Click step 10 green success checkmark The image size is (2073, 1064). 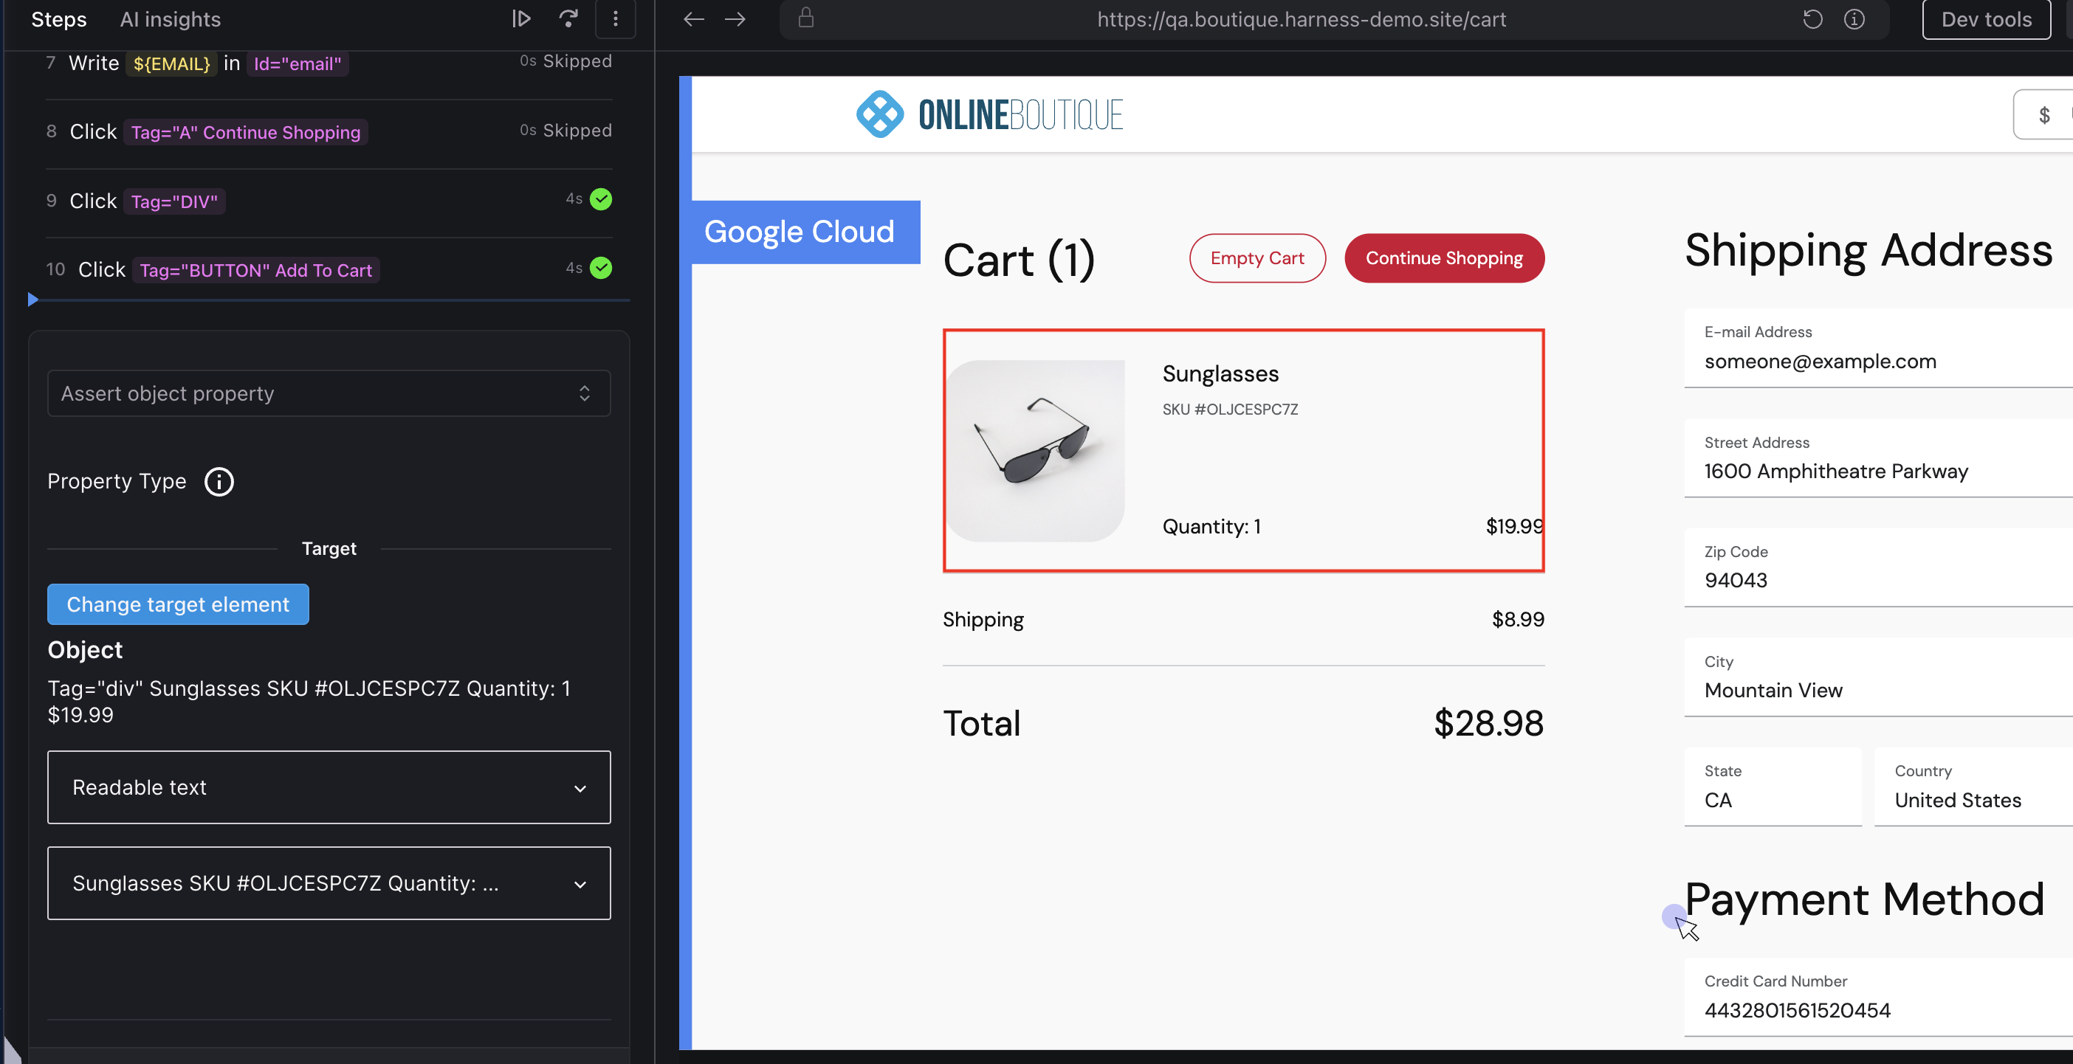(600, 268)
